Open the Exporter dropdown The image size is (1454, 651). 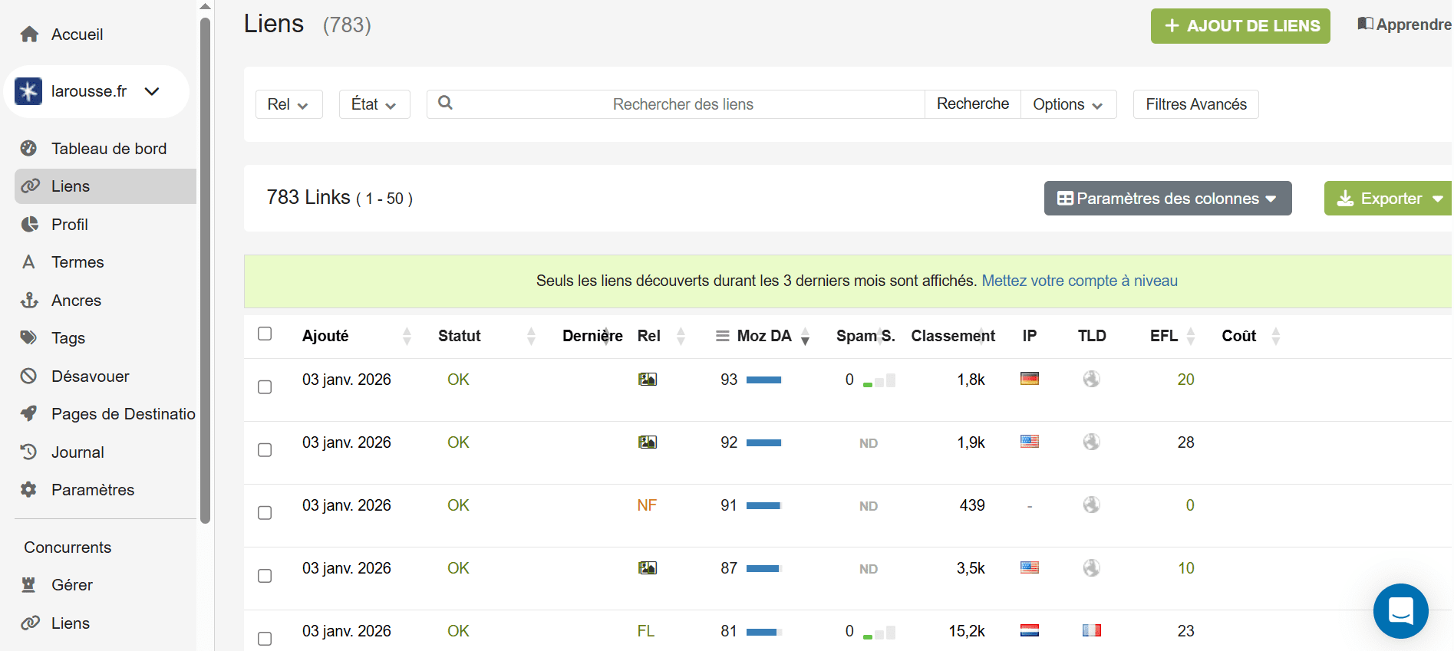1390,199
